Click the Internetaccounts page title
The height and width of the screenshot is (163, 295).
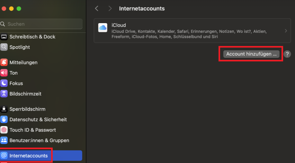[142, 8]
